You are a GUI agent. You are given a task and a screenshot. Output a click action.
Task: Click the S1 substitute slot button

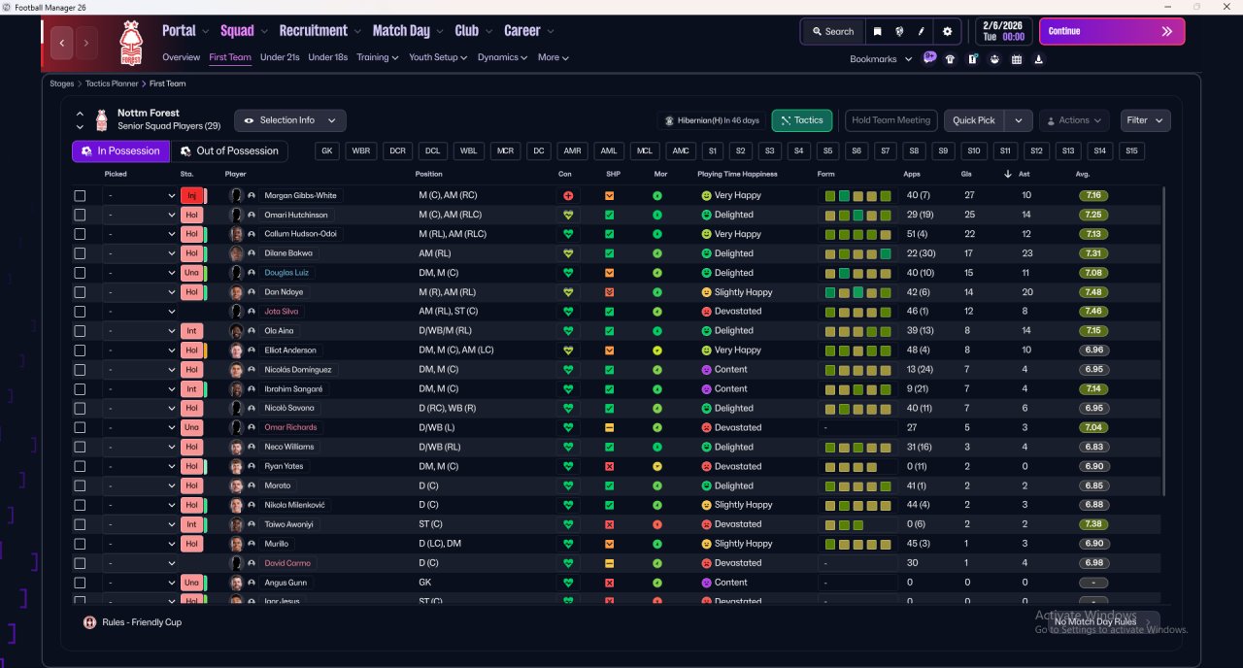[x=713, y=151]
